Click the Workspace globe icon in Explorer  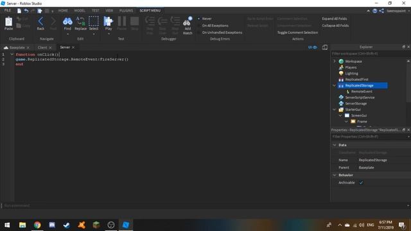[341, 62]
